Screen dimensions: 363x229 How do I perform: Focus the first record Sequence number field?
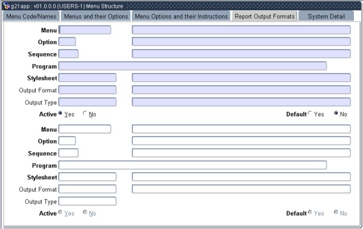coord(68,54)
